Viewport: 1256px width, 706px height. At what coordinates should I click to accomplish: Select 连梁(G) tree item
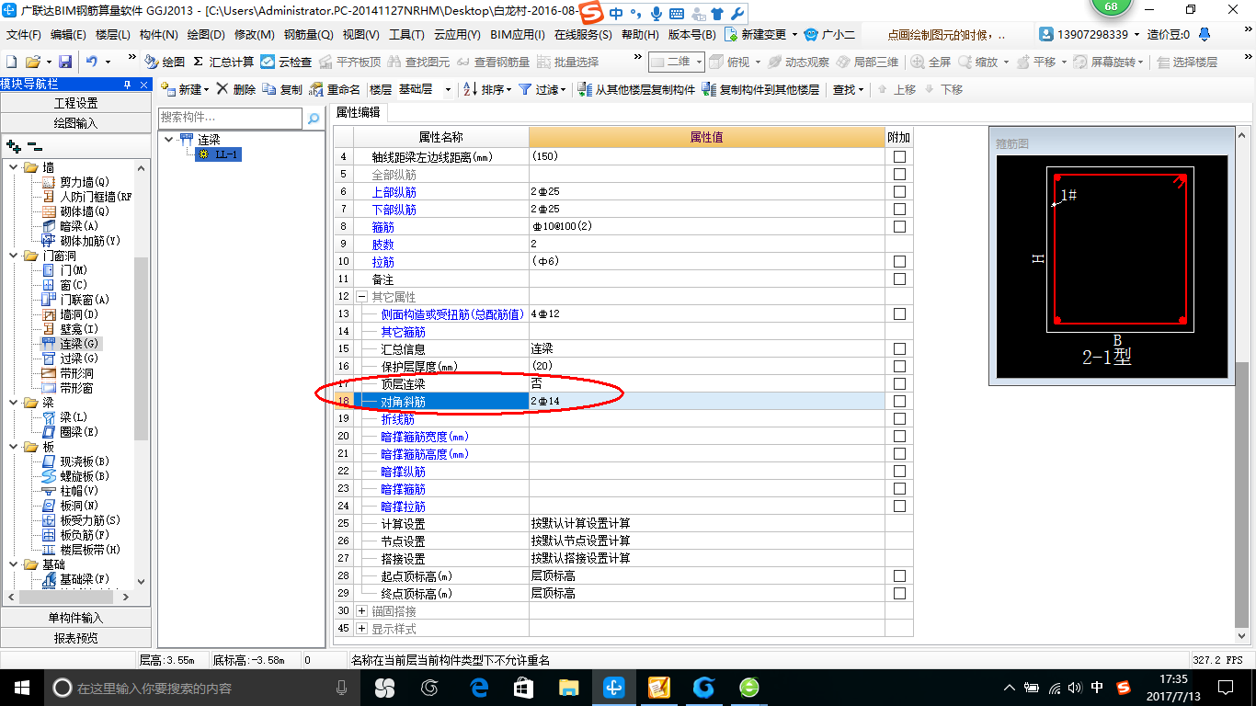coord(79,344)
